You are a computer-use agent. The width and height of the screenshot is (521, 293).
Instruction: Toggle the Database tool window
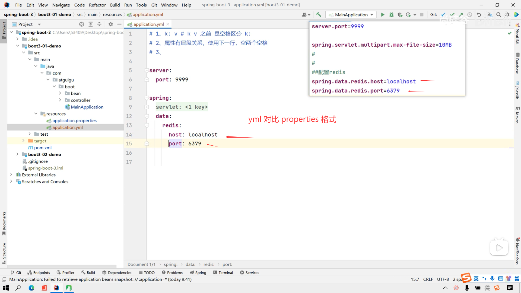517,63
